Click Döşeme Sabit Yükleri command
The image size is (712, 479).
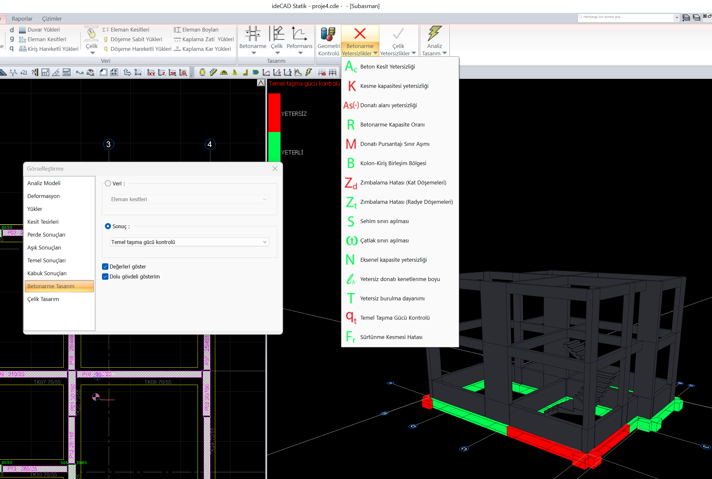coord(136,39)
